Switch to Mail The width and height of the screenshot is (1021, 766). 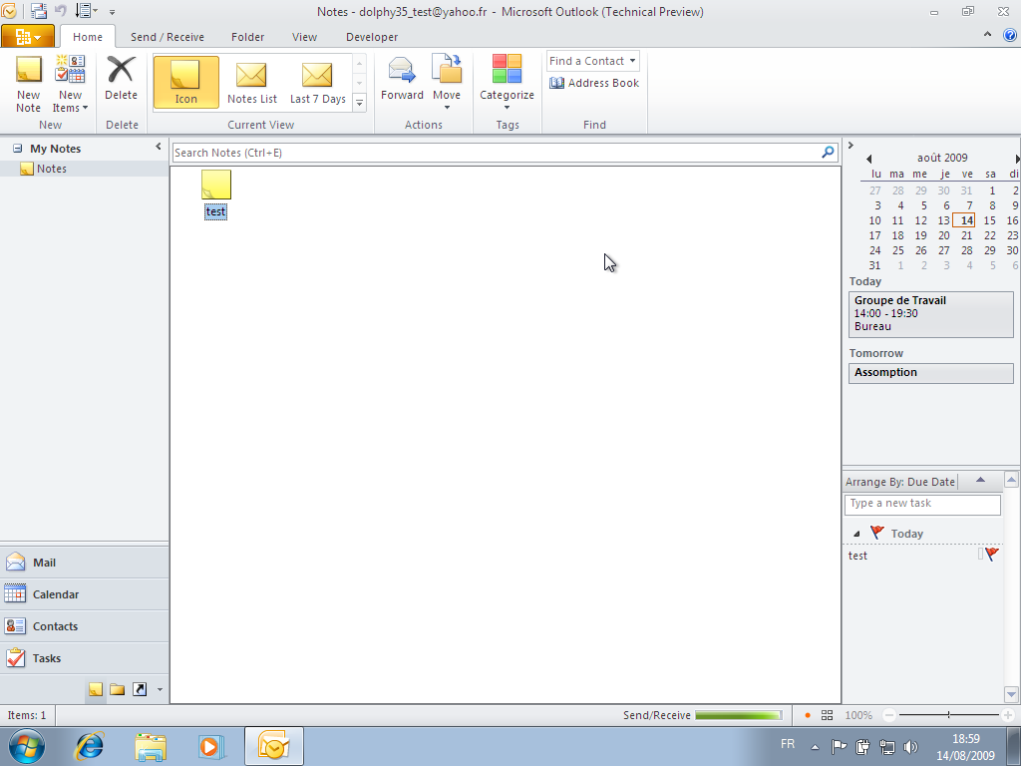click(x=84, y=563)
